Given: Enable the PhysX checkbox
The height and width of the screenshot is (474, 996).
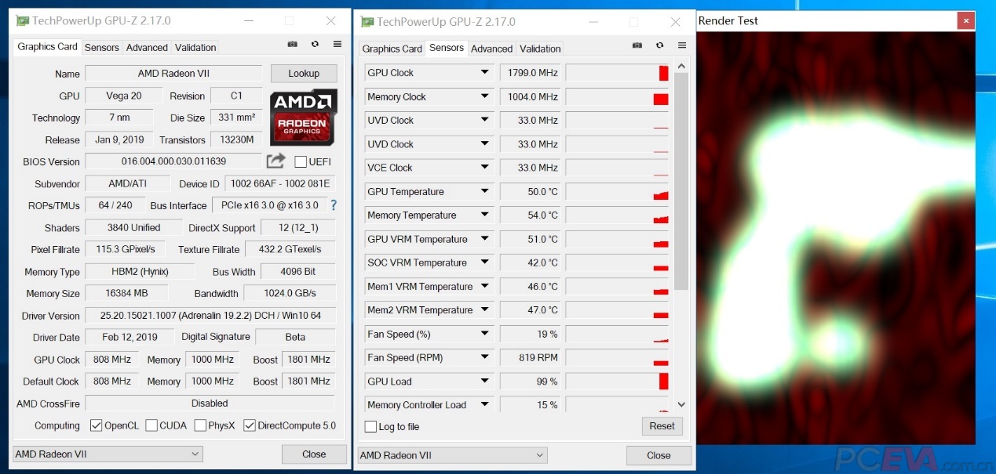Looking at the screenshot, I should click(200, 425).
